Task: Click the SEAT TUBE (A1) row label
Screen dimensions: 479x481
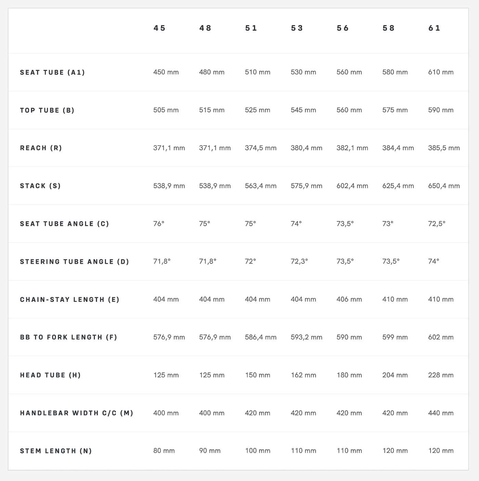Action: [52, 72]
